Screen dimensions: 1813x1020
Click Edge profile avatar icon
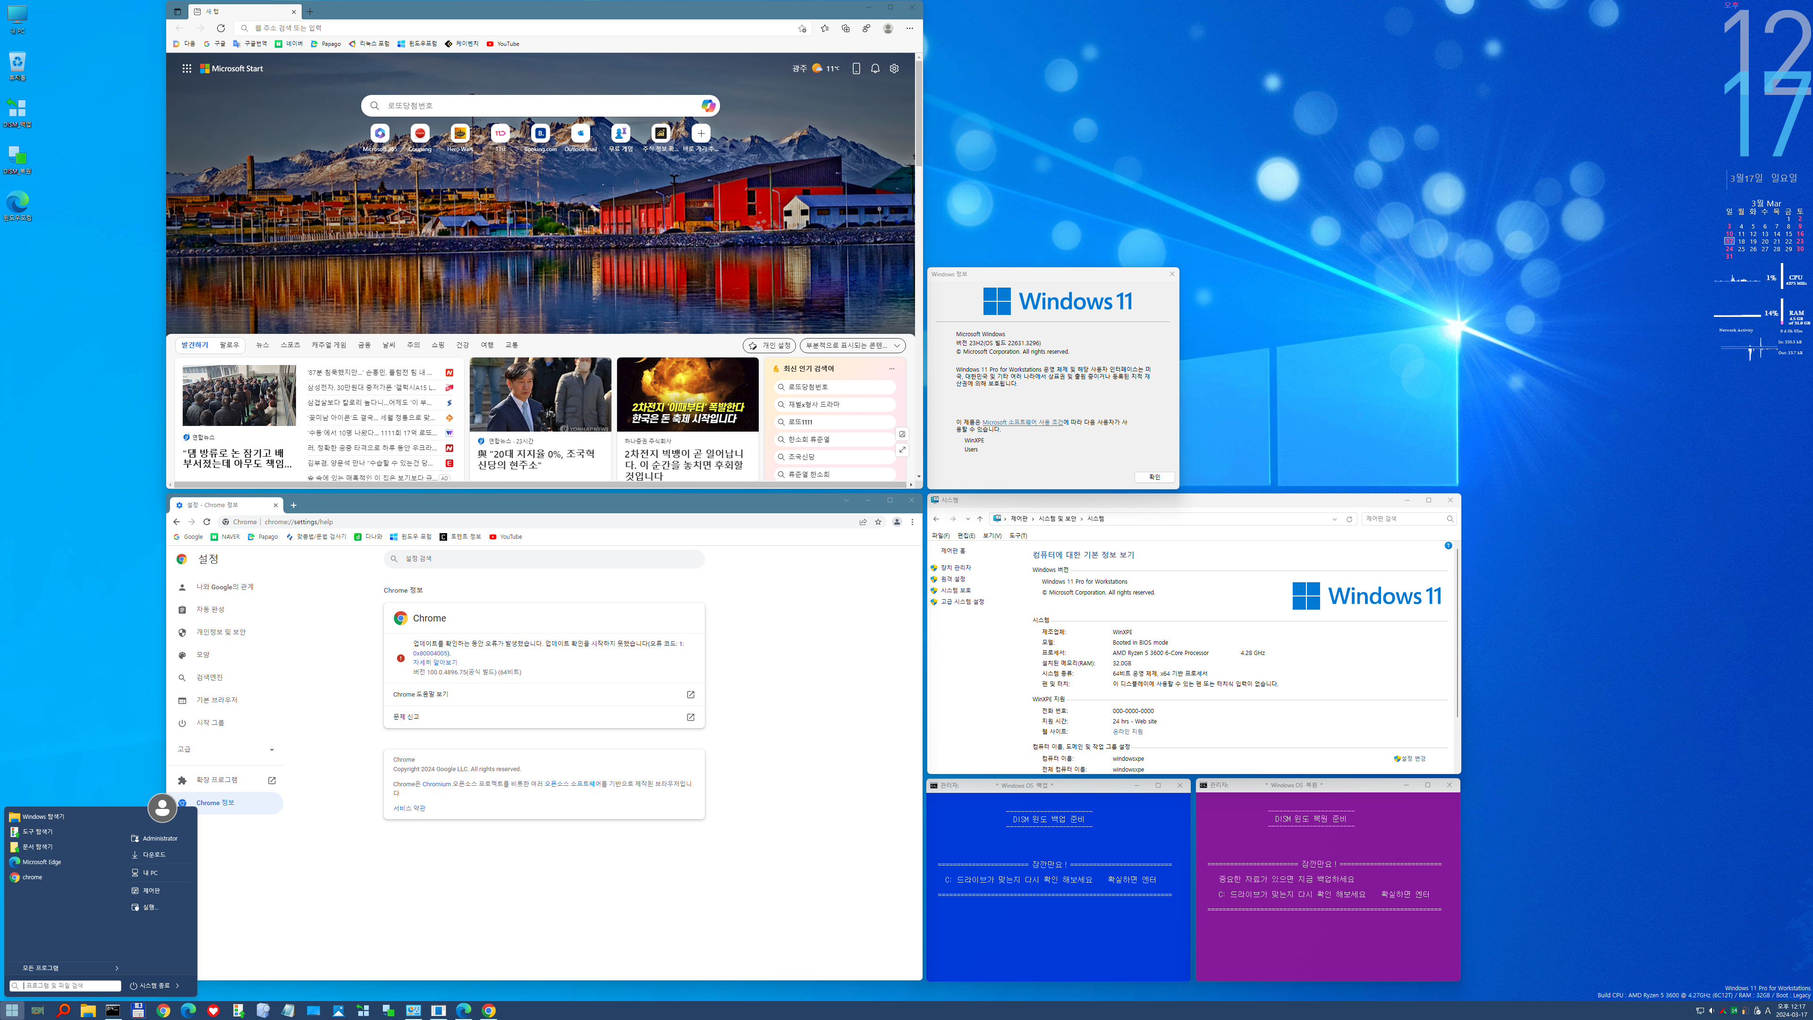tap(888, 28)
